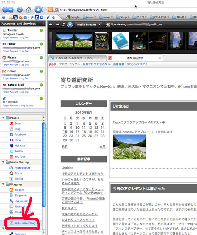197x235 pixels.
Task: Open the PC & PDA bookmarks folder
Action: [x=159, y=17]
